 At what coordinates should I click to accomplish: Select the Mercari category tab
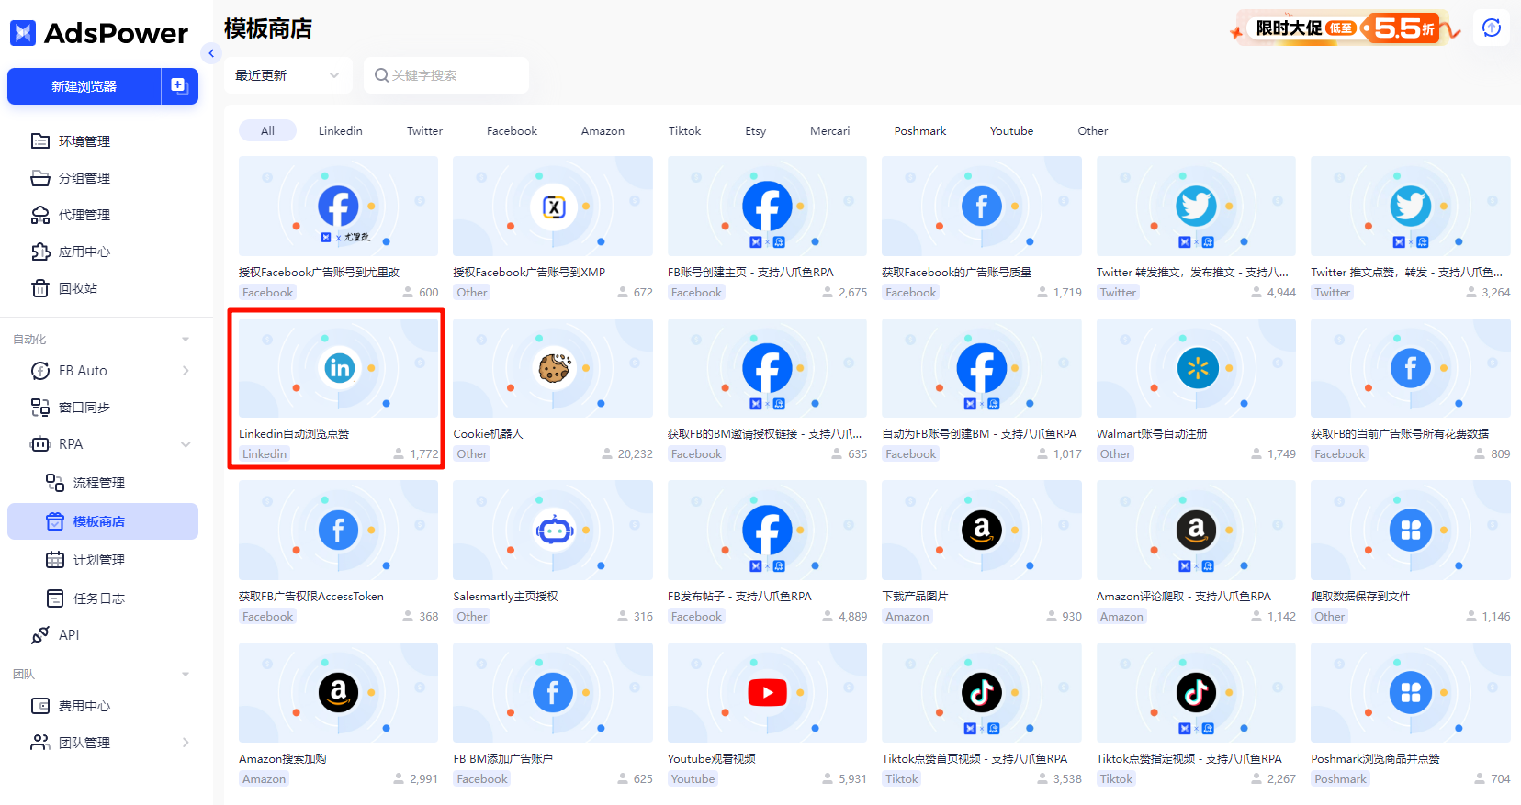coord(829,130)
